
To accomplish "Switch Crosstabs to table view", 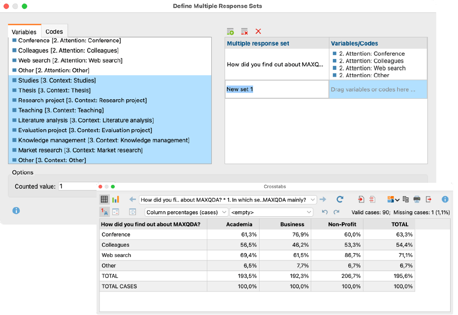I will 104,200.
